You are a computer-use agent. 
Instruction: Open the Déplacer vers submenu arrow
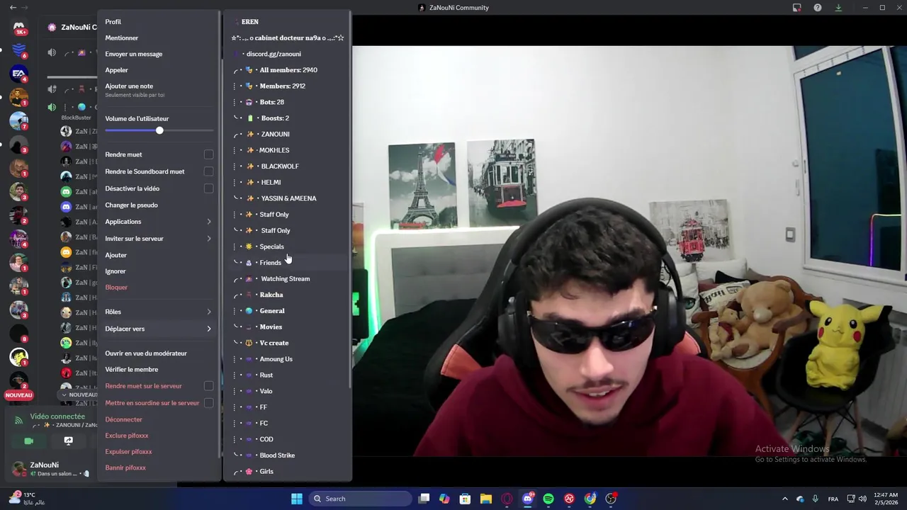tap(209, 329)
